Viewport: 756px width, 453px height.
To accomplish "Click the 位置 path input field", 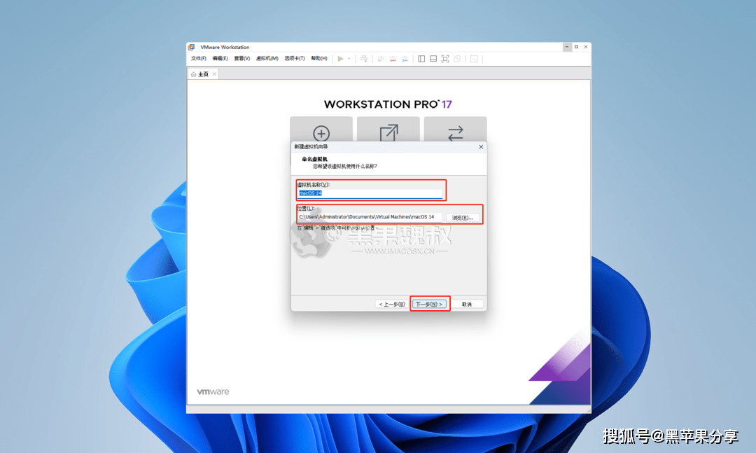I will coord(370,217).
